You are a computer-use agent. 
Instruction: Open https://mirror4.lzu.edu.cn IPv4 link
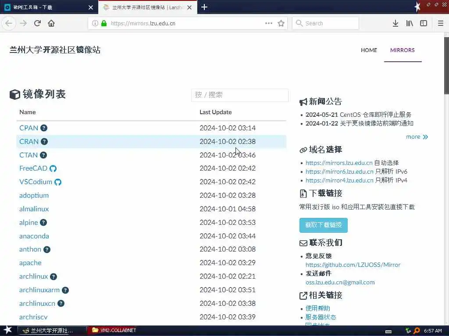point(339,181)
